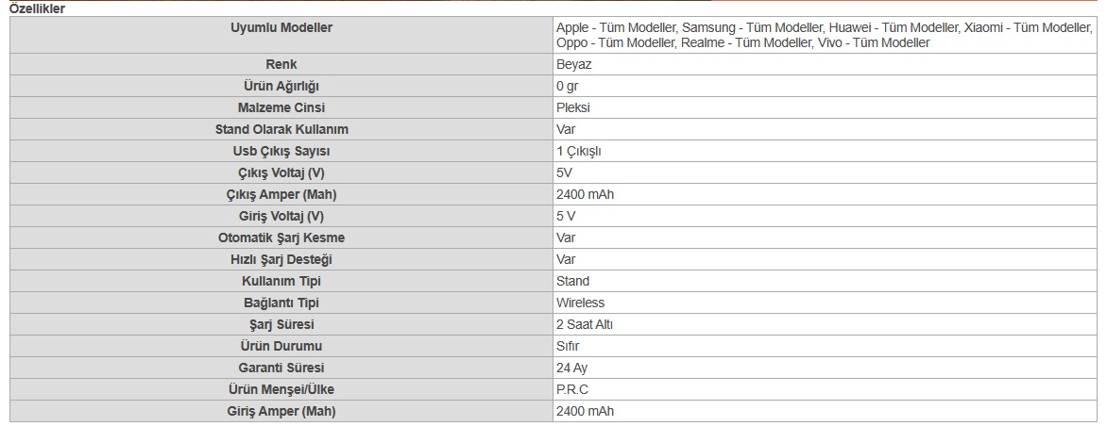This screenshot has width=1107, height=426.
Task: Click the Ürün Durumu value Sıfır
Action: 568,346
